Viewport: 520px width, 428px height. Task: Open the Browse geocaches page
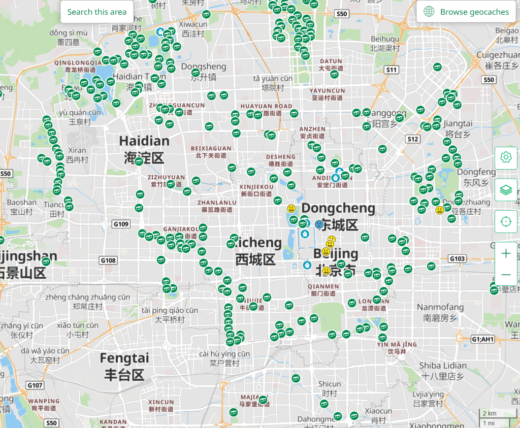(465, 12)
